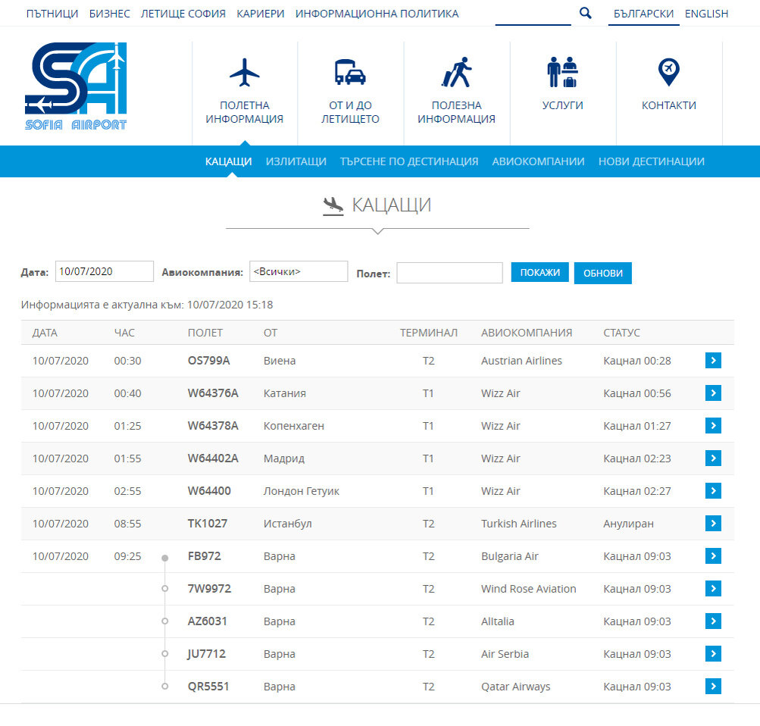Open the Услуги service desk icon

click(562, 72)
